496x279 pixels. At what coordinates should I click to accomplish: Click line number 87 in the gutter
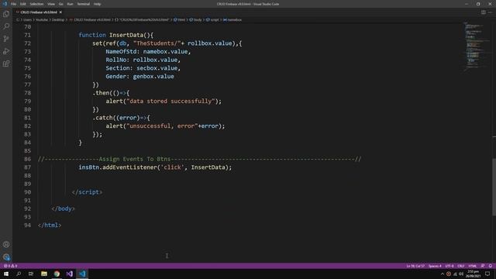point(28,167)
